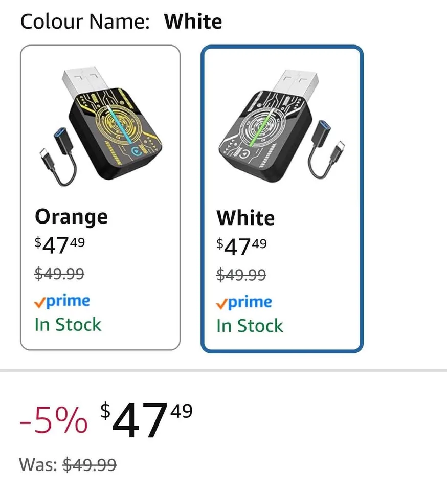The height and width of the screenshot is (491, 447).
Task: Click the bold White selected colour heading
Action: [x=193, y=22]
